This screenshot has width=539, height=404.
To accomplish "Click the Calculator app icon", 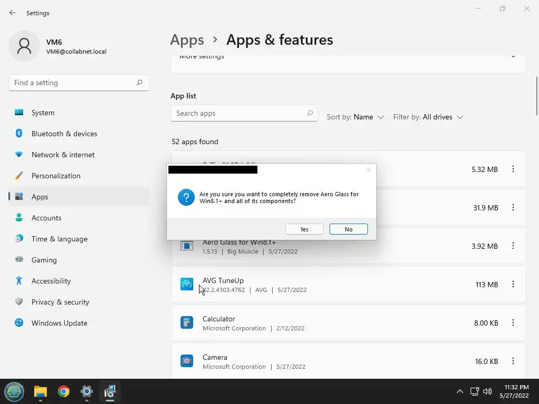I will tap(187, 322).
